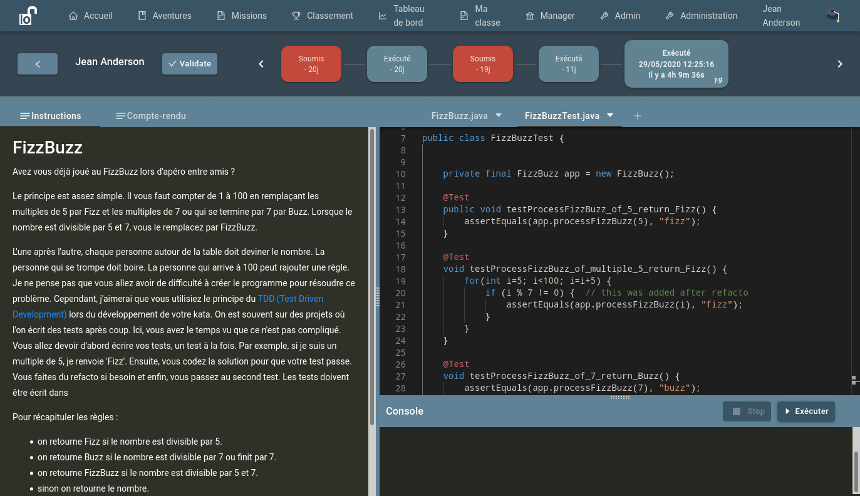The image size is (860, 496).
Task: Go to the Aventures section
Action: [165, 16]
